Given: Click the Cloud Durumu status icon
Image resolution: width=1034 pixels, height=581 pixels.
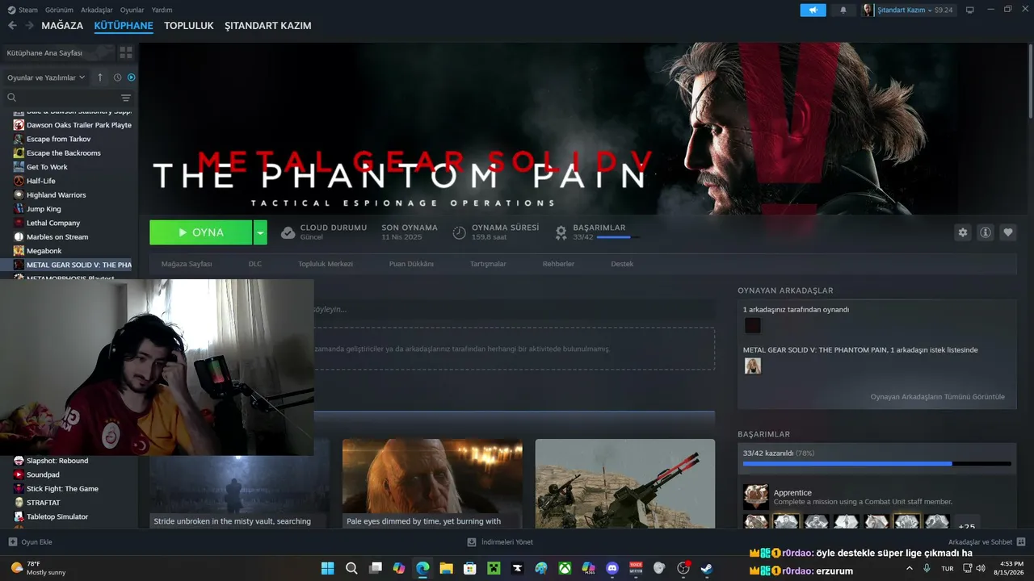Looking at the screenshot, I should [288, 232].
